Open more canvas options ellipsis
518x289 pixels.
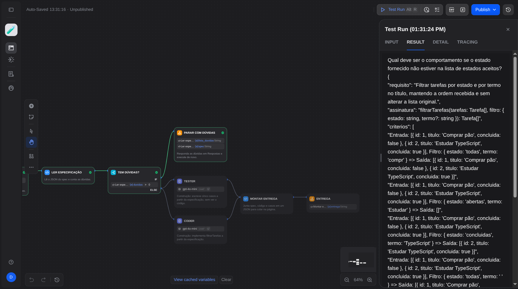point(31,167)
